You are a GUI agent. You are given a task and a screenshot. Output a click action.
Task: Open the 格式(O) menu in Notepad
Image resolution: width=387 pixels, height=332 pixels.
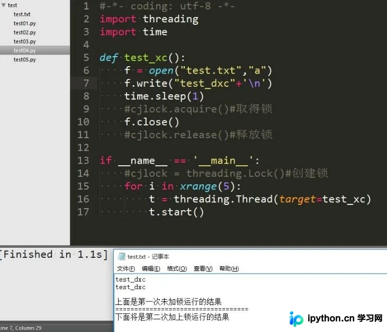[177, 268]
